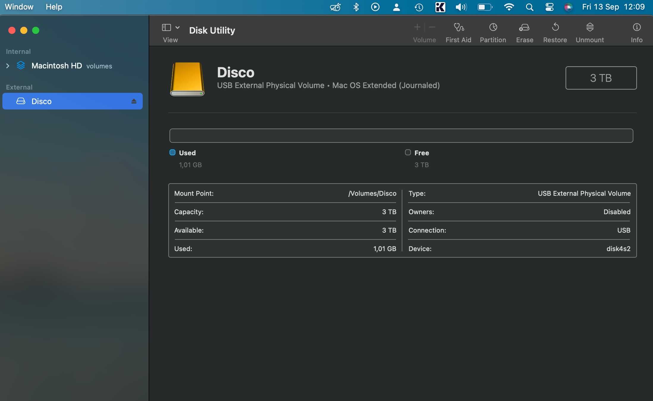Viewport: 653px width, 401px height.
Task: Eject the Disco drive using eject icon
Action: [134, 101]
